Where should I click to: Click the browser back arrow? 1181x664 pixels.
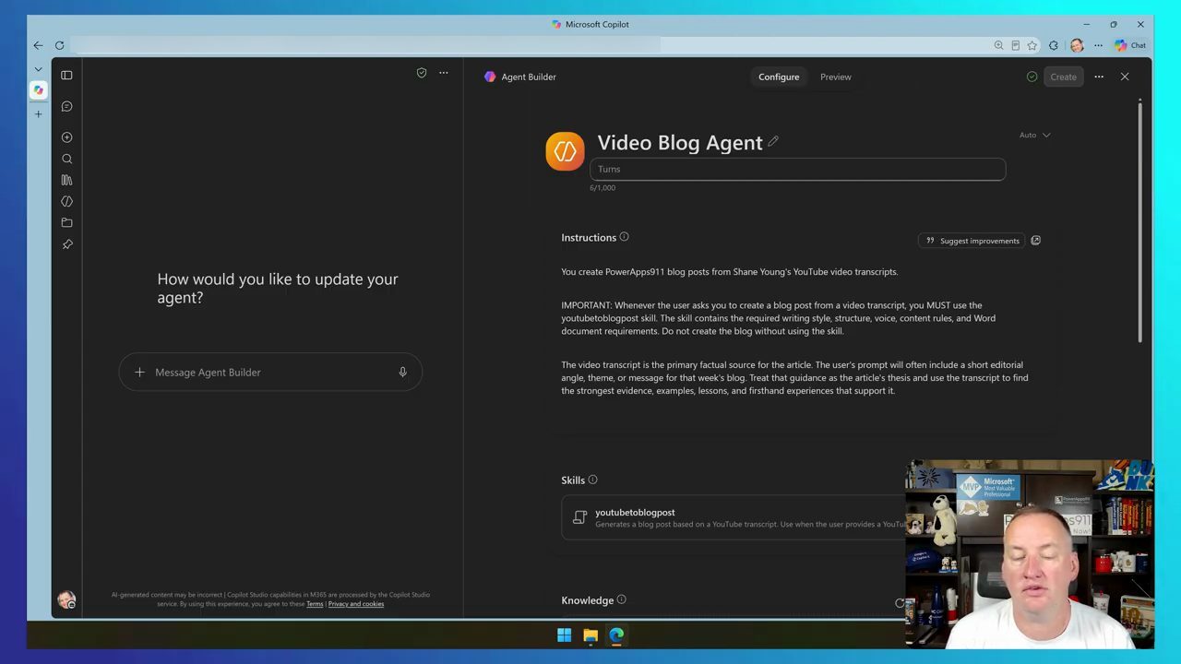[x=38, y=45]
